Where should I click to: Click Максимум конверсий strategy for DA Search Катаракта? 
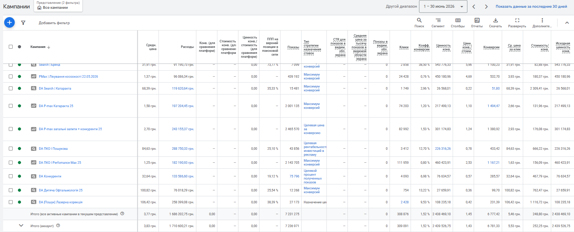pos(312,88)
